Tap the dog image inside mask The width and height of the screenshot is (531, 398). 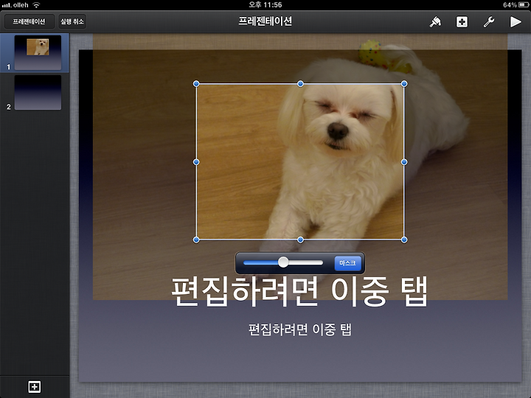pyautogui.click(x=300, y=161)
